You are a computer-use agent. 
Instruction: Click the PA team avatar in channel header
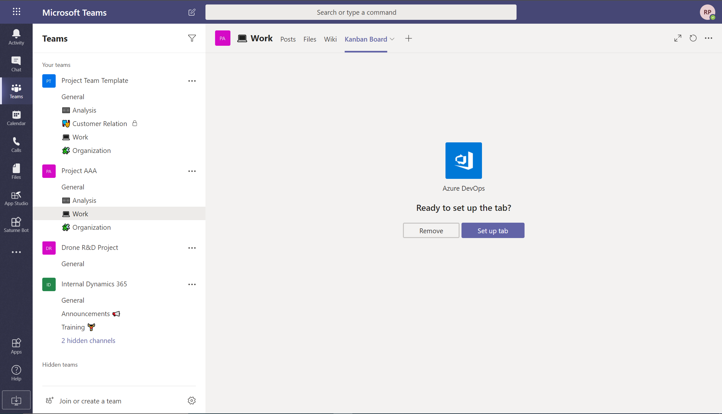(x=223, y=38)
